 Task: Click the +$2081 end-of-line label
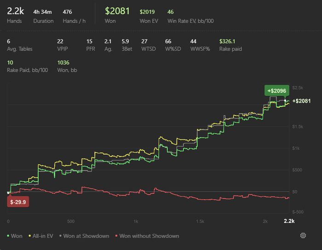pos(301,101)
